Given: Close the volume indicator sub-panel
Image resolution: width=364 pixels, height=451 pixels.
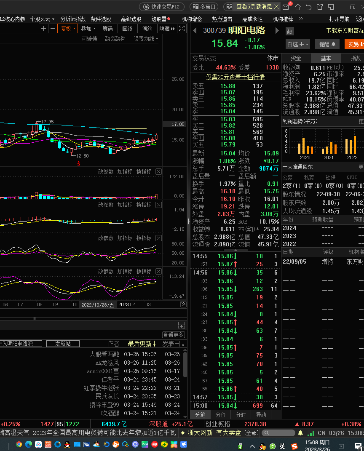Looking at the screenshot, I should coord(158,171).
